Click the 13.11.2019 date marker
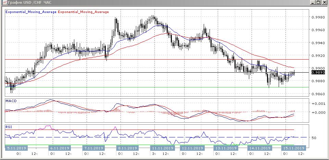Screen dimensions: 329x160 [x=226, y=148]
